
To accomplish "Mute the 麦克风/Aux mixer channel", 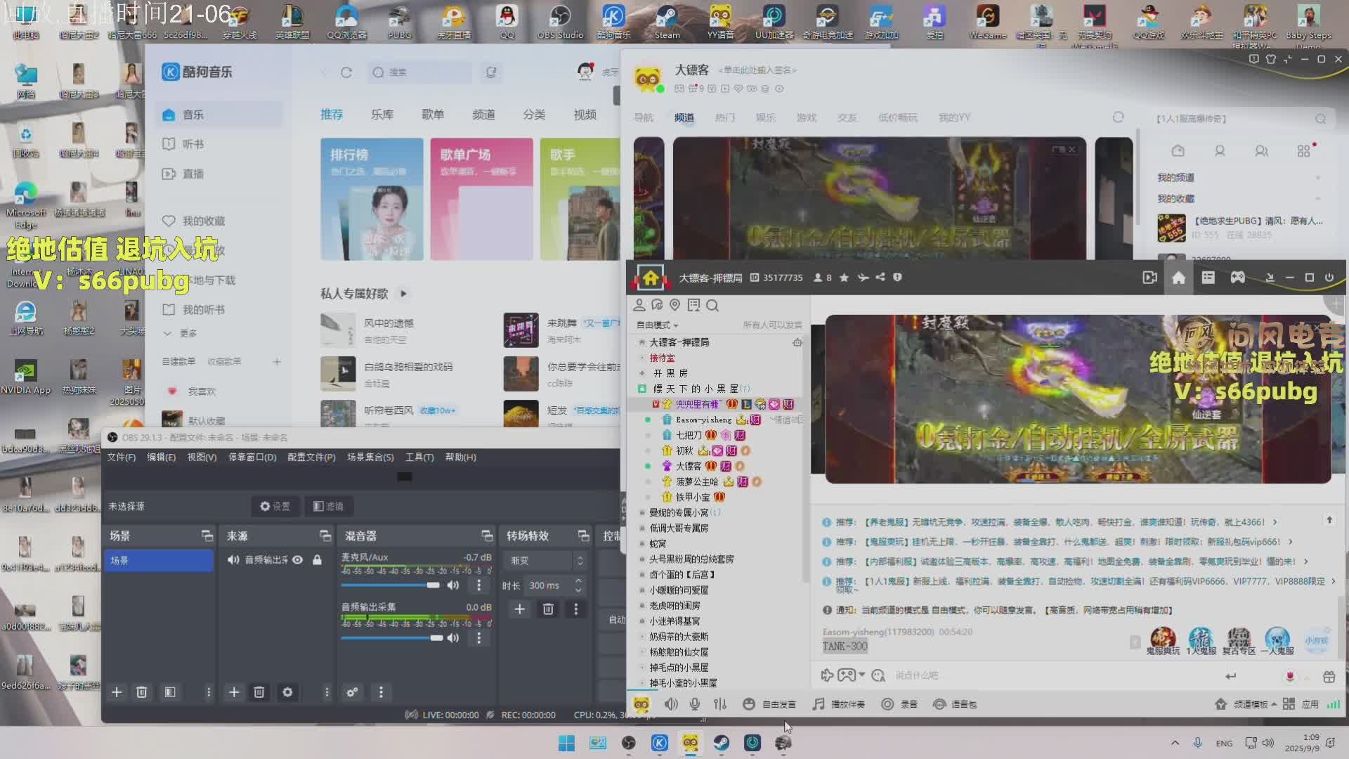I will click(x=453, y=585).
